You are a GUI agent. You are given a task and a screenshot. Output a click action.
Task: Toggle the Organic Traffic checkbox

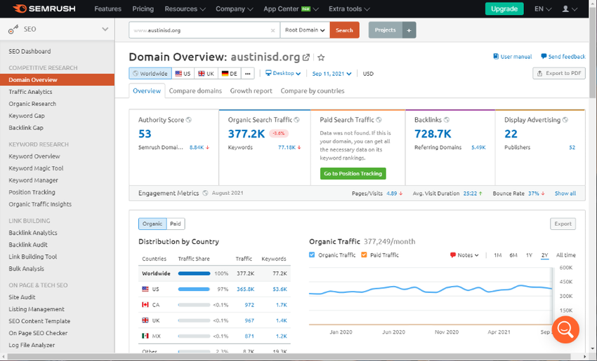pos(313,255)
